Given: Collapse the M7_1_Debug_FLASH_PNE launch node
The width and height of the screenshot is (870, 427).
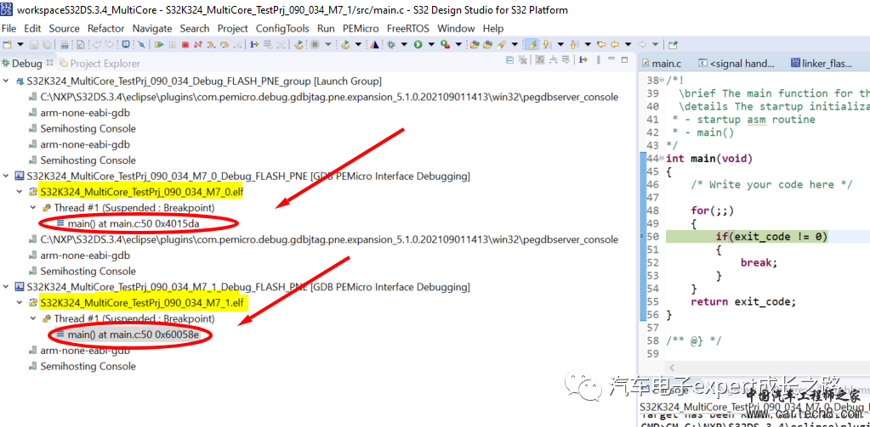Looking at the screenshot, I should (6, 287).
